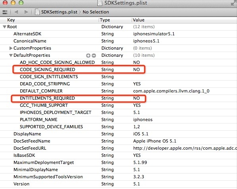Select the CODE_SIGN_ENTITLEMENTS key
This screenshot has height=189, width=237.
[49, 77]
